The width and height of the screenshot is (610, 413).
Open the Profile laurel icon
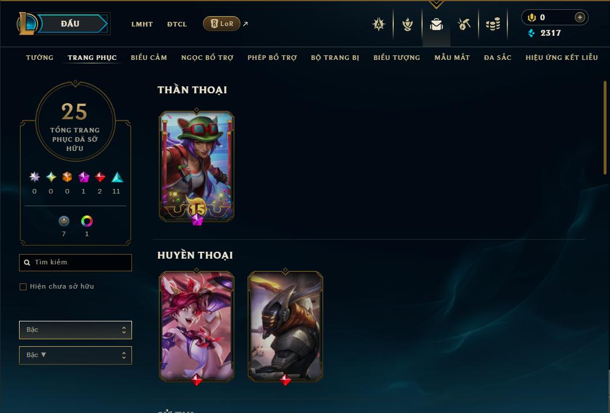(407, 24)
